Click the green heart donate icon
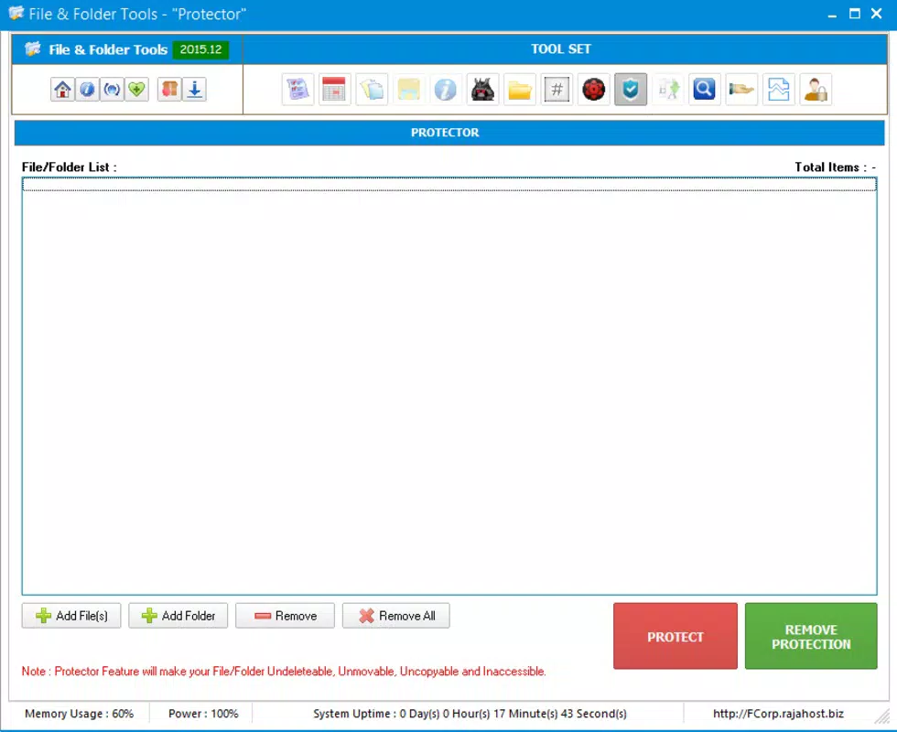This screenshot has height=732, width=897. click(136, 90)
